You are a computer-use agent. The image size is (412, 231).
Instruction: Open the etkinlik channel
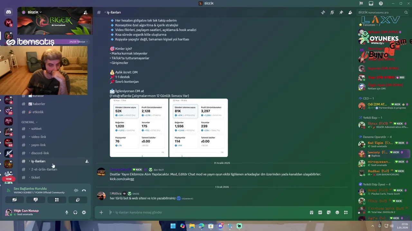click(x=55, y=112)
